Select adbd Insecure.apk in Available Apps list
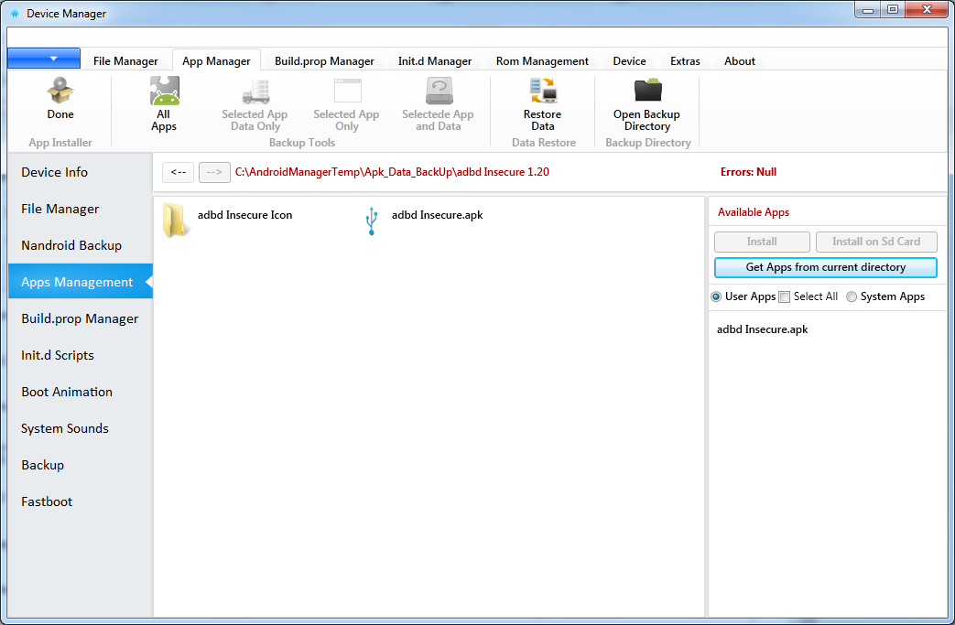 (x=762, y=329)
